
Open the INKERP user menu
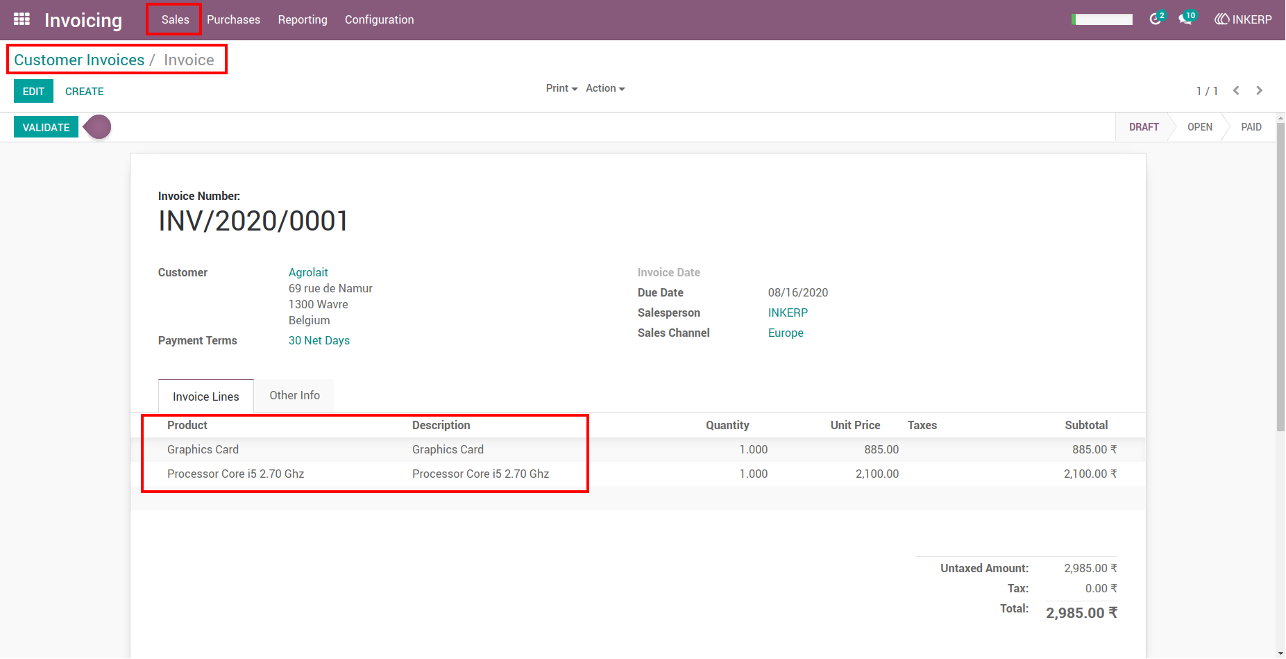[x=1243, y=19]
